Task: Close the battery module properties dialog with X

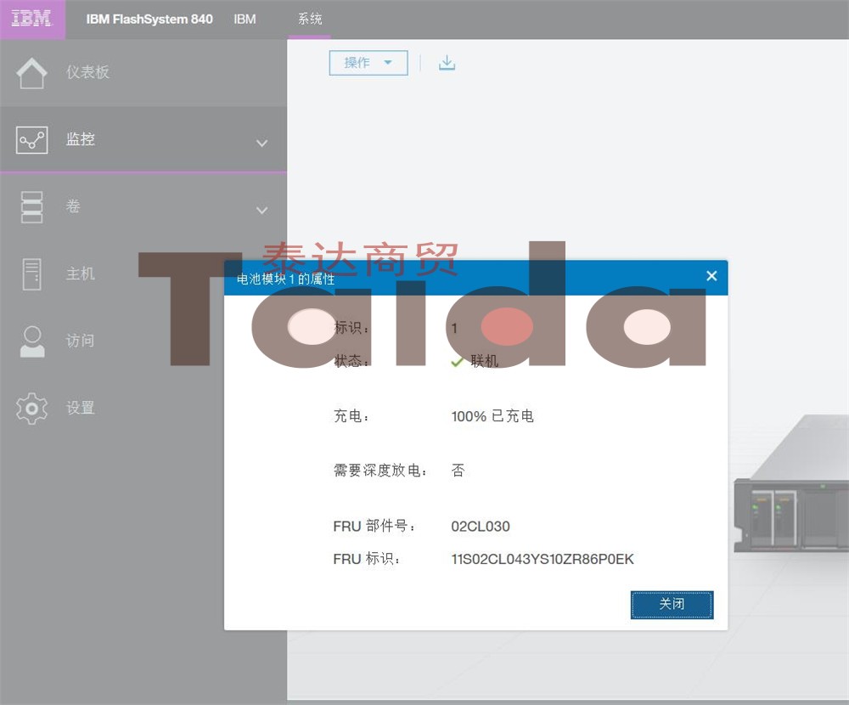Action: (711, 276)
